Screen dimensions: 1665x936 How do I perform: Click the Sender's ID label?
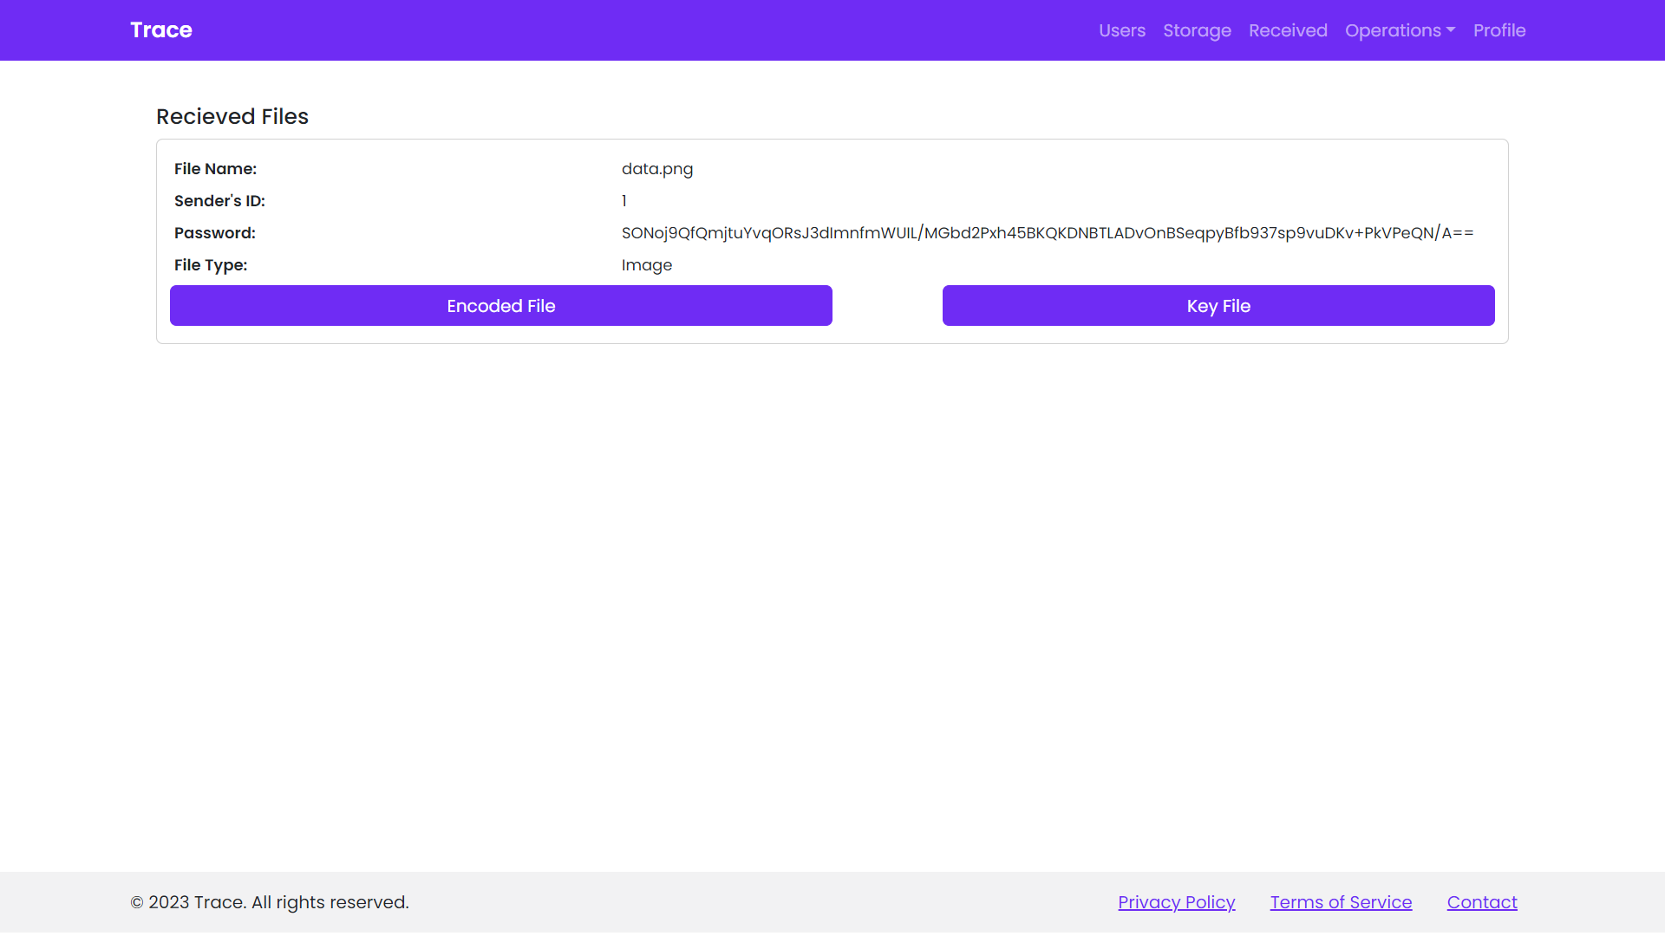click(219, 201)
